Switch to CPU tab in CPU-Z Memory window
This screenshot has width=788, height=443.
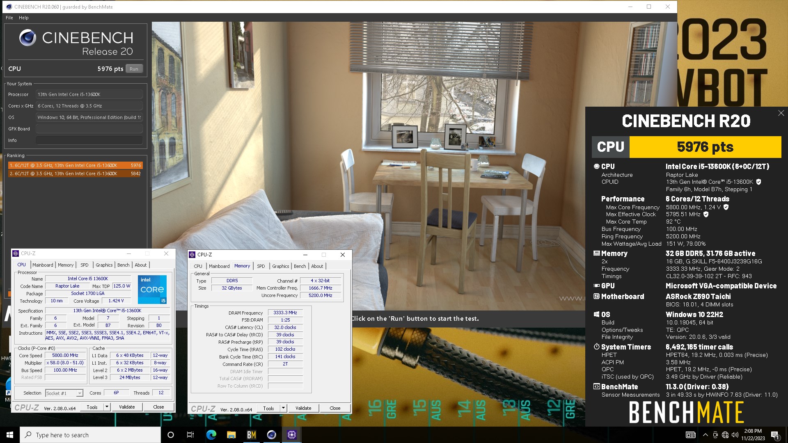click(198, 266)
